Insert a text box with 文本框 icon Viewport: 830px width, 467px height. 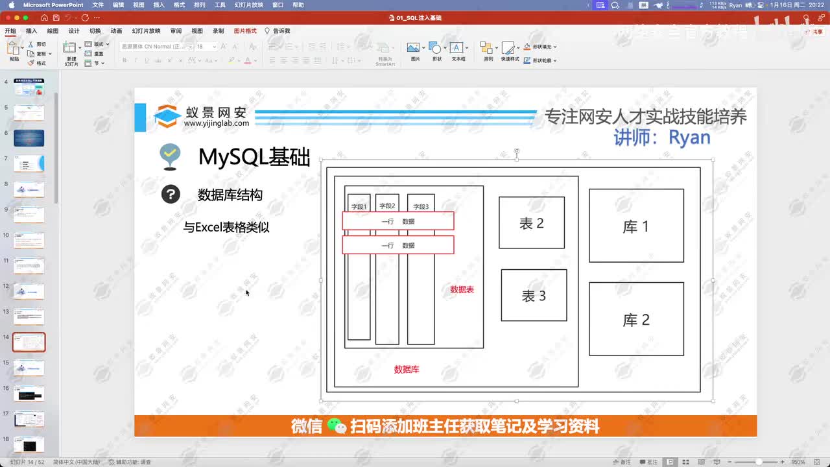[x=456, y=48]
